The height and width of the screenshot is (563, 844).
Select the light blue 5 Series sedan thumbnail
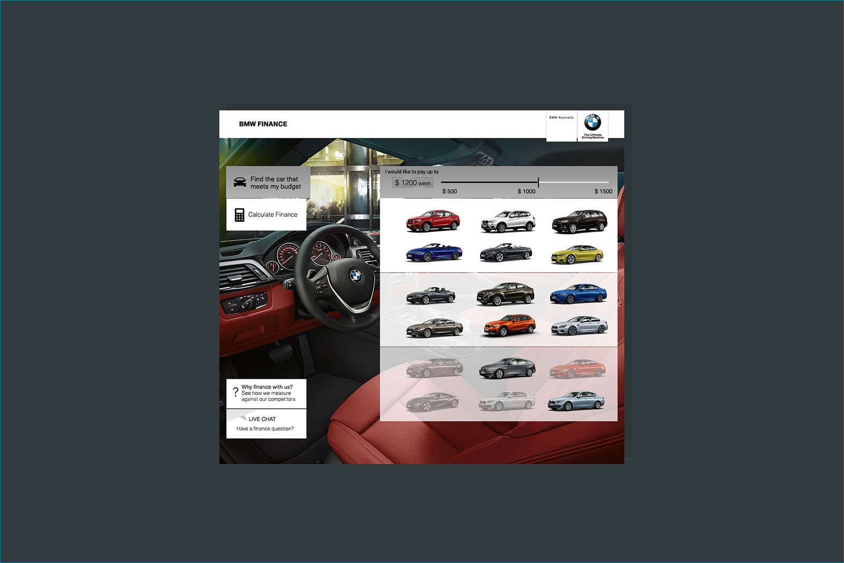pos(577,400)
